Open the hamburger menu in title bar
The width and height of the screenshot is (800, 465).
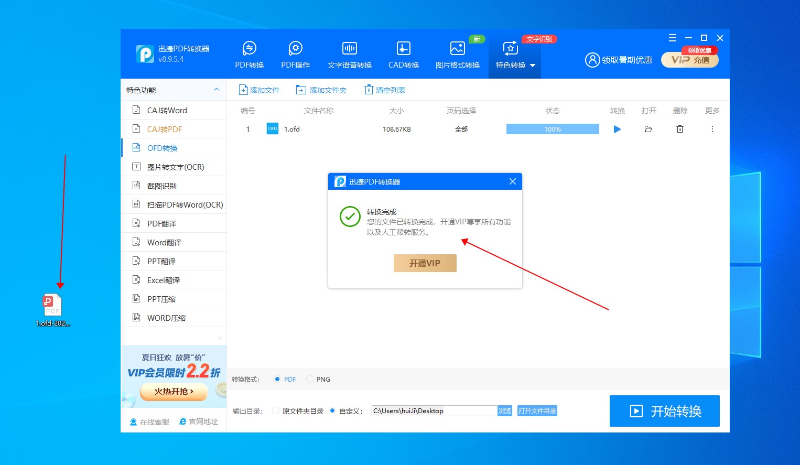[x=673, y=38]
